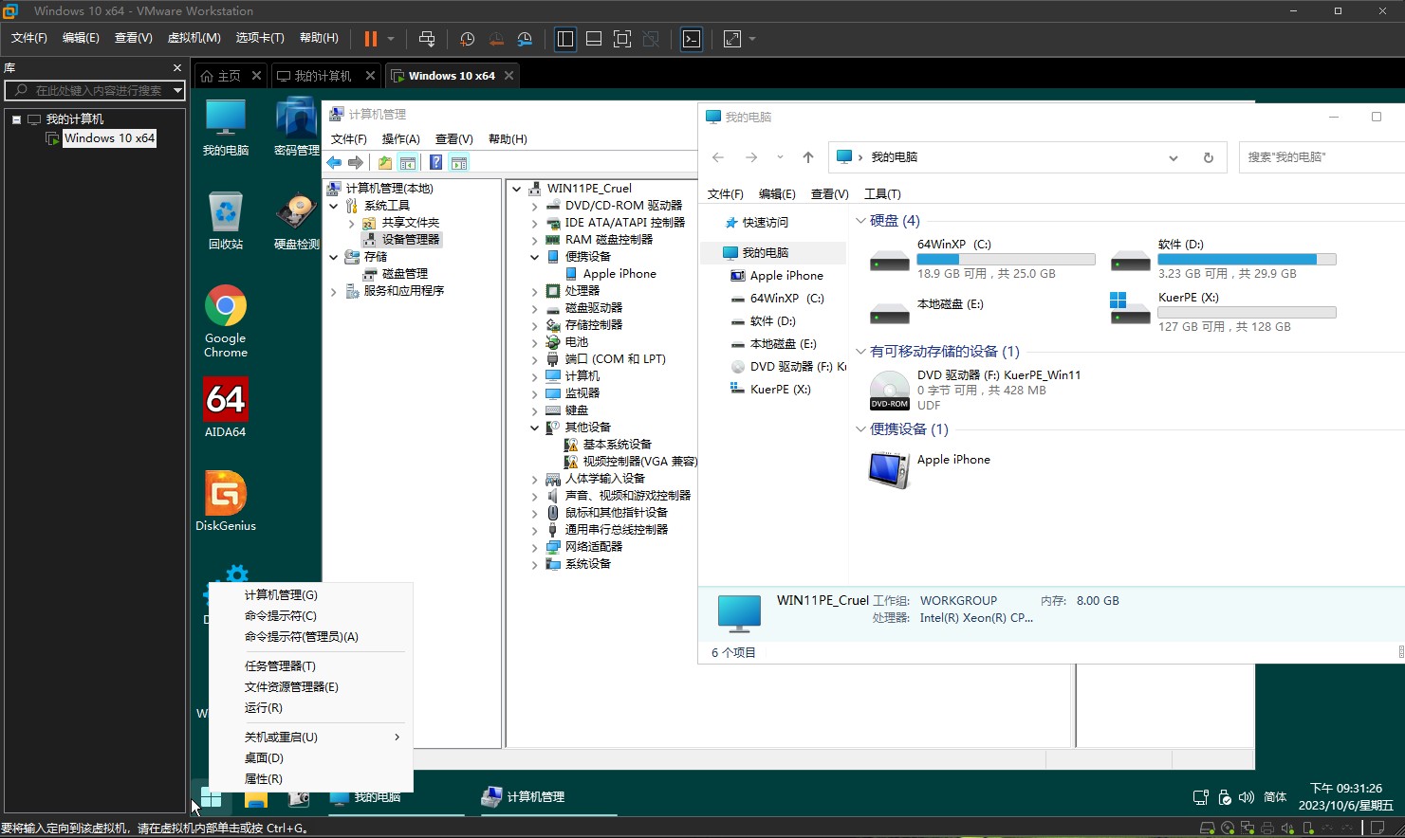The height and width of the screenshot is (838, 1405).
Task: Refresh the 我的电脑 explorer window
Action: [1208, 157]
